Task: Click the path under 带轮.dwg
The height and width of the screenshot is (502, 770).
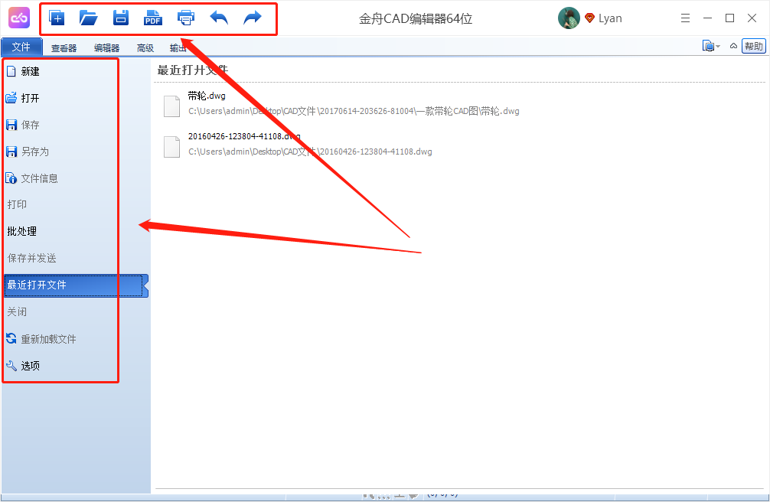Action: (354, 112)
